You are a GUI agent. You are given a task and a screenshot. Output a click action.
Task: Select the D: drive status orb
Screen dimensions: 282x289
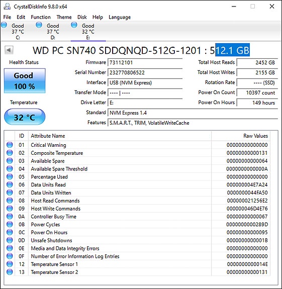click(39, 25)
